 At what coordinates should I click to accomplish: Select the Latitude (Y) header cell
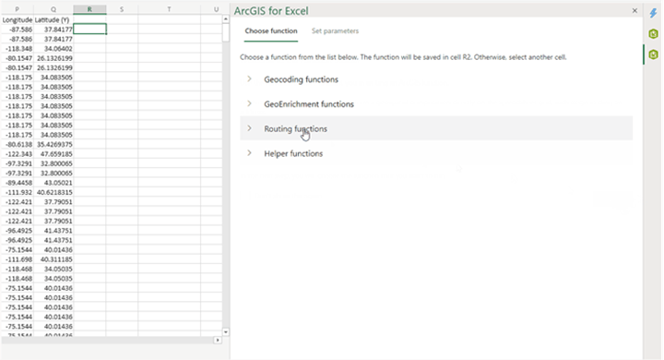[53, 20]
